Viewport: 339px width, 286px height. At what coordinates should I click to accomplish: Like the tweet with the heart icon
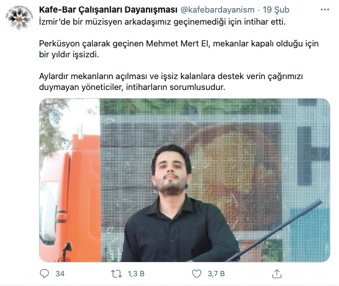[x=196, y=274]
